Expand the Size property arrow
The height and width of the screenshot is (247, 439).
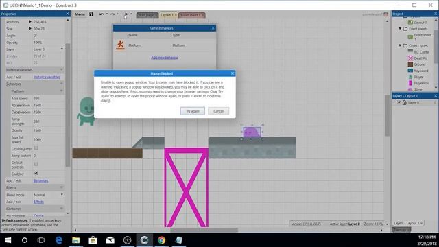tap(30, 29)
